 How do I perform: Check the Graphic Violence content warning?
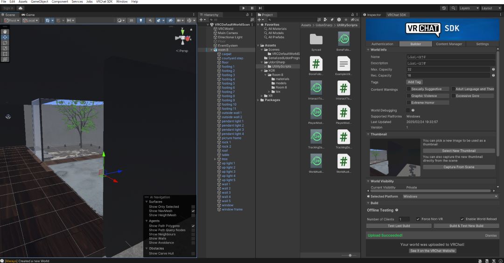(x=408, y=96)
